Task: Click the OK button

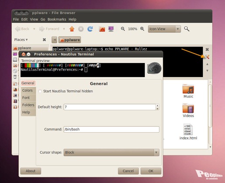Action: [x=151, y=171]
